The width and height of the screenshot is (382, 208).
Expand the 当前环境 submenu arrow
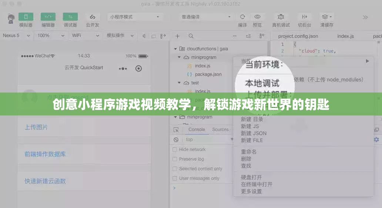pyautogui.click(x=368, y=61)
